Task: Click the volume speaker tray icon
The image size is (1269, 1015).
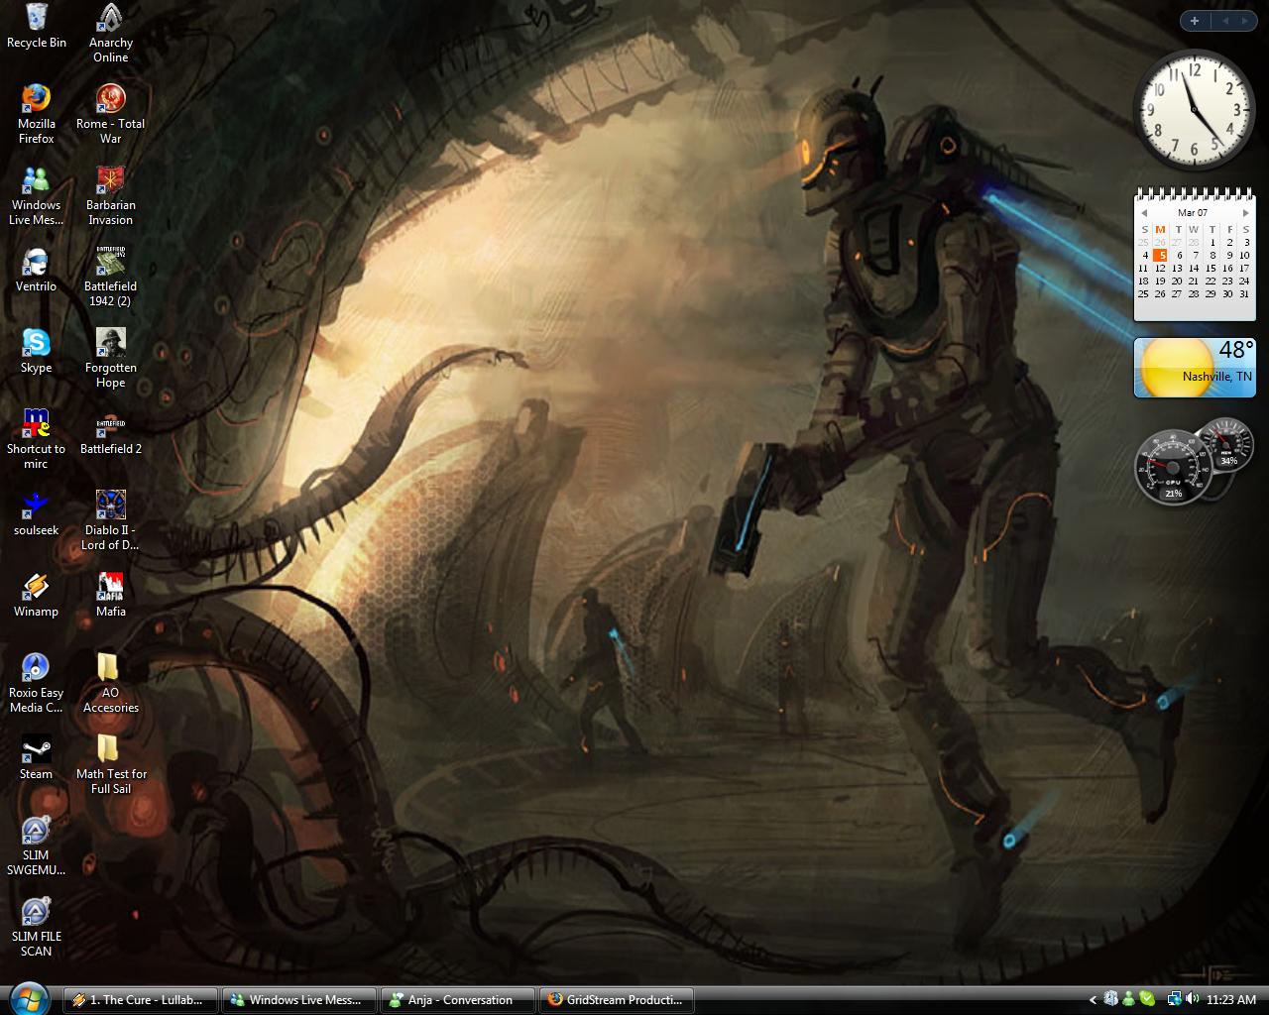Action: click(1191, 999)
